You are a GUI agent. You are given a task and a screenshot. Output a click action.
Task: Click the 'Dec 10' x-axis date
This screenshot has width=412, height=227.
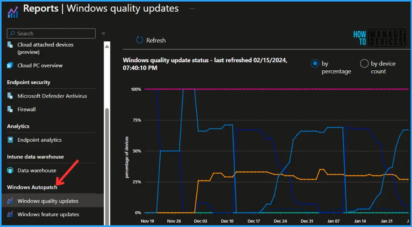point(227,221)
